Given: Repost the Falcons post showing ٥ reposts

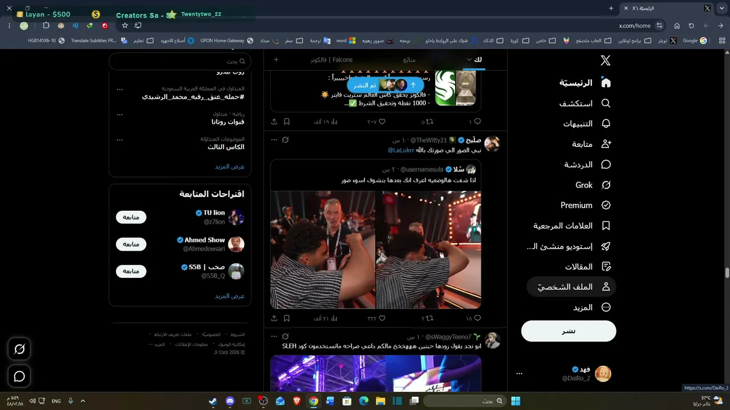Looking at the screenshot, I should (x=427, y=122).
